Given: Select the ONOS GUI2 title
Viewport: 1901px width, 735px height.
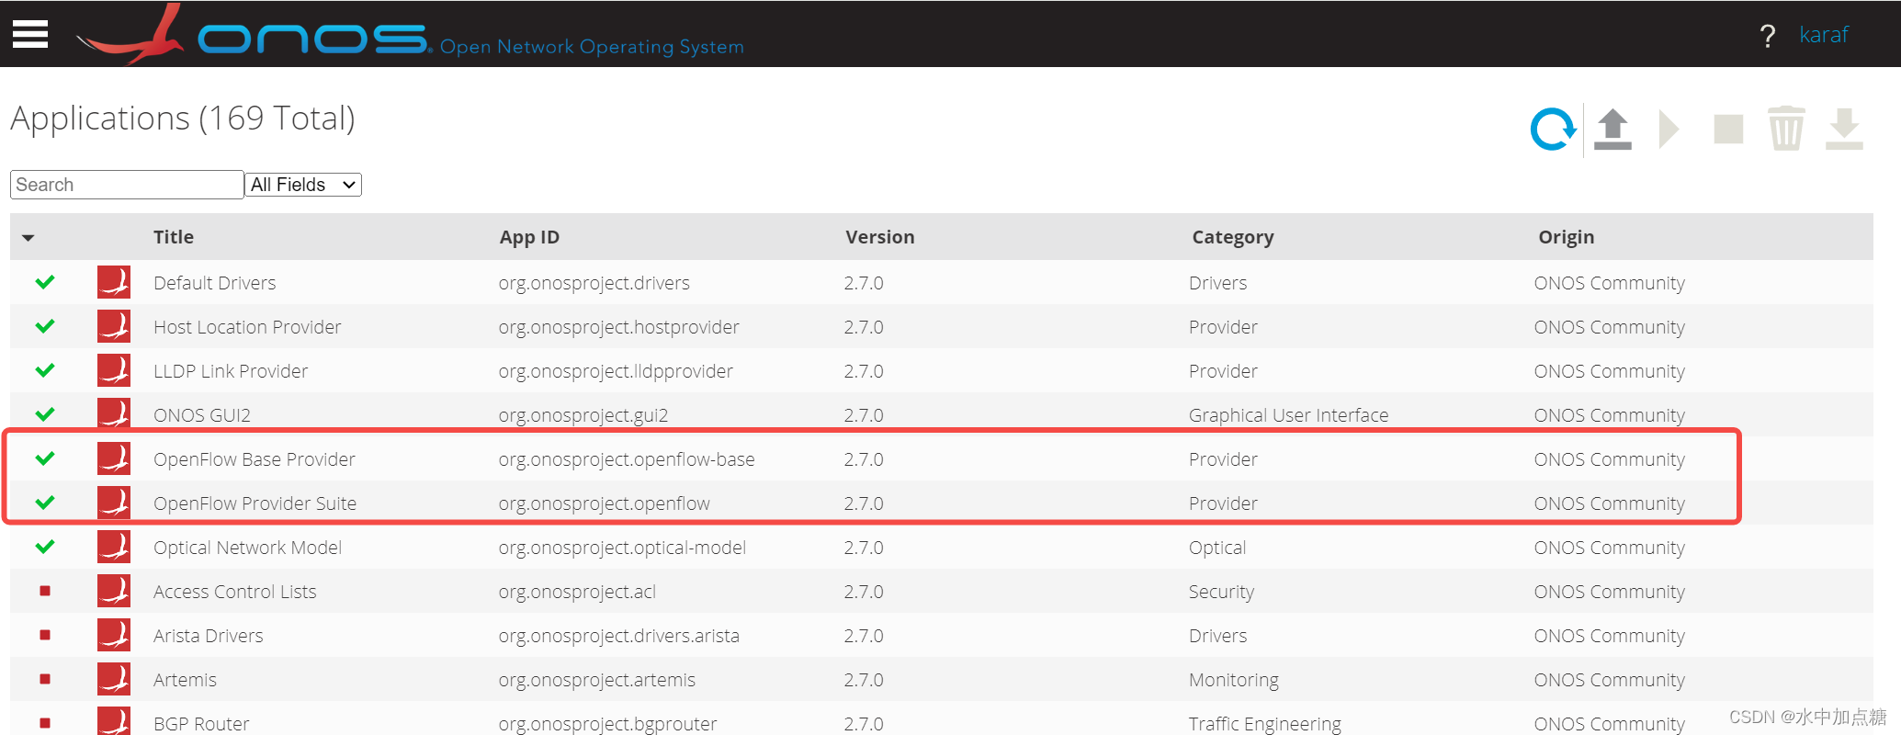Looking at the screenshot, I should pyautogui.click(x=202, y=415).
